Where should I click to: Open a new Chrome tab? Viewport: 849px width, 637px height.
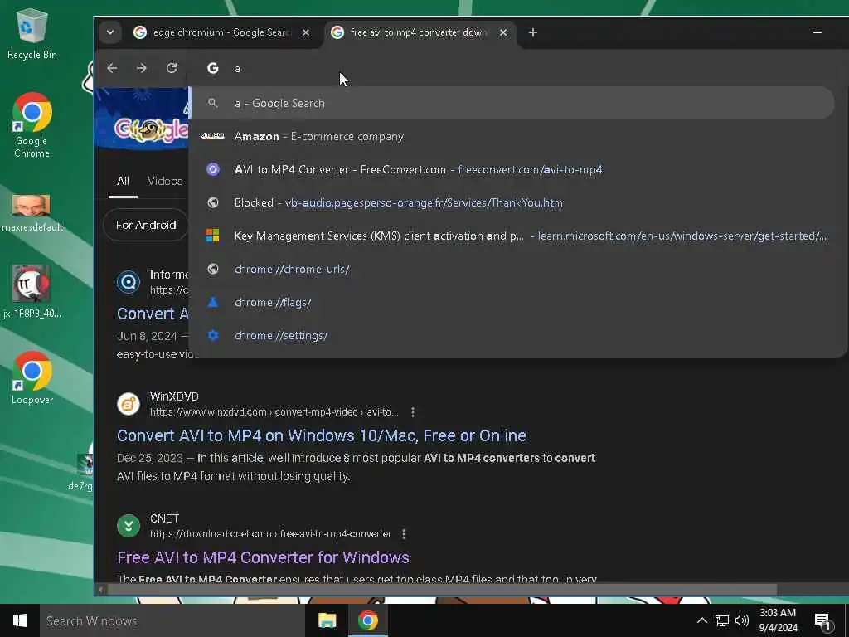click(533, 32)
